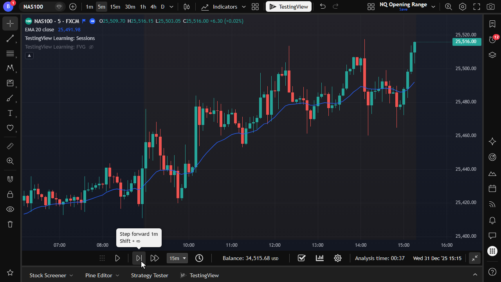The image size is (501, 282).
Task: Select the 1h timeframe
Action: [x=143, y=7]
